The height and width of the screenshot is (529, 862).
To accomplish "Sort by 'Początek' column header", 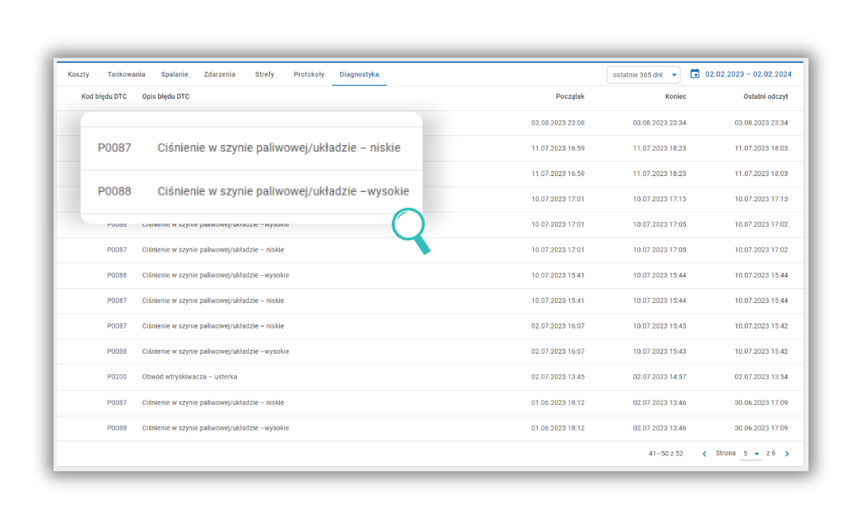I will (x=569, y=97).
